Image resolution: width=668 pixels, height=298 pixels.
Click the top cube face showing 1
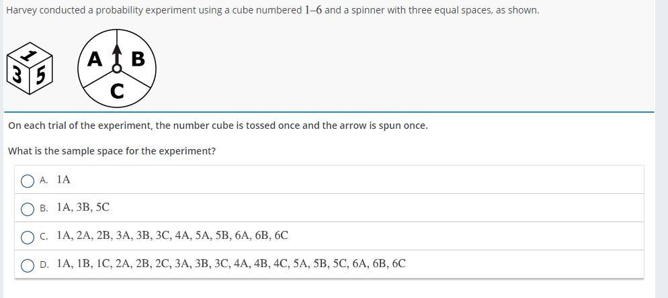[x=30, y=54]
